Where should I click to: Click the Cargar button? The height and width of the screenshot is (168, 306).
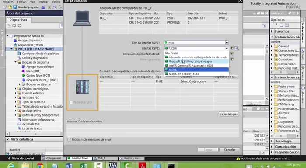[x=208, y=150]
